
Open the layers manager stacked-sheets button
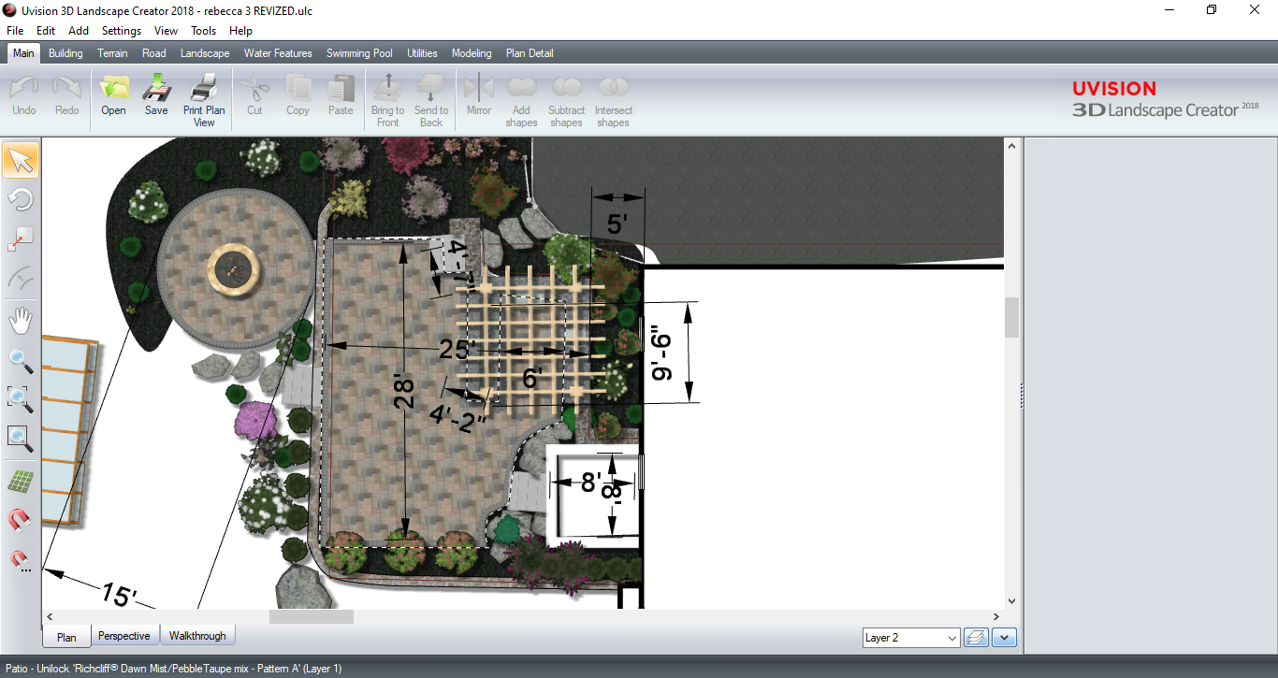tap(977, 638)
